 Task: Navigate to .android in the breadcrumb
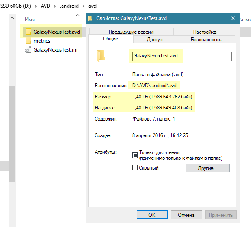[69, 6]
